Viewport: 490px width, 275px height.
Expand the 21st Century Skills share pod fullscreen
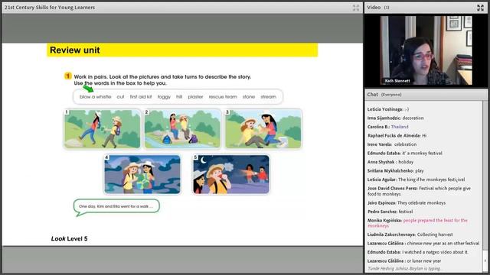(356, 8)
